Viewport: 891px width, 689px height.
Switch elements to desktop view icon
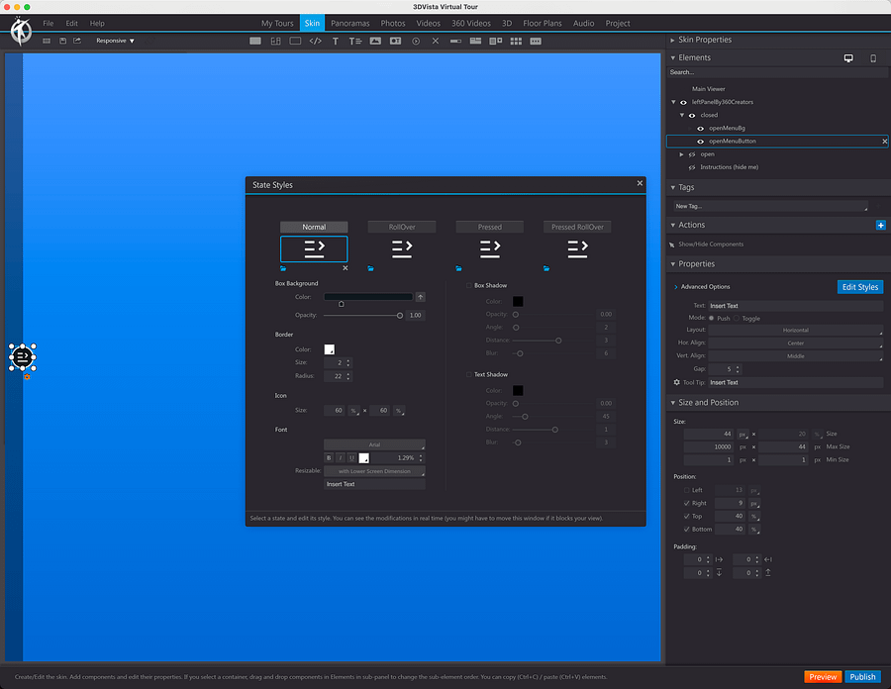coord(848,58)
